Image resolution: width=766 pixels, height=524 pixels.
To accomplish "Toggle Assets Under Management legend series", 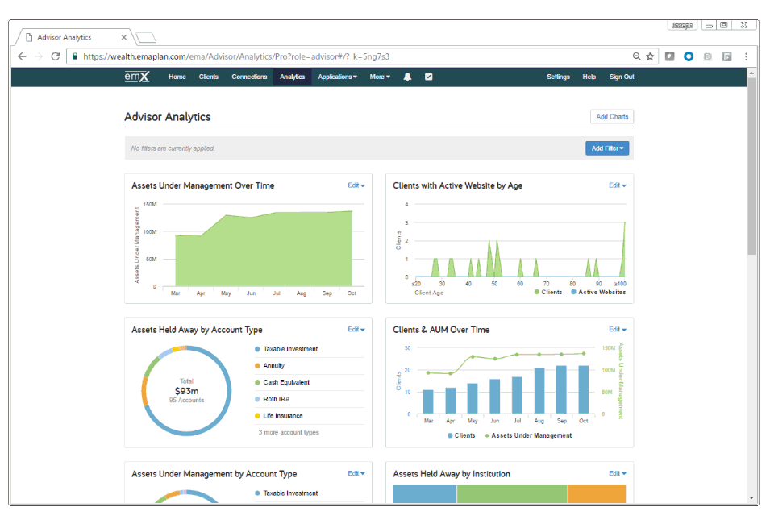I will point(528,435).
